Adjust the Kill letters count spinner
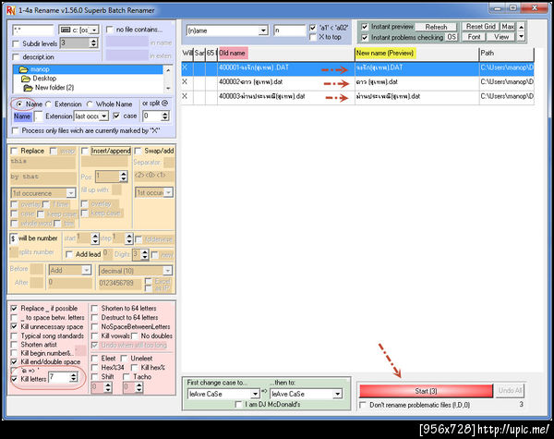This screenshot has height=439, width=554. 73,377
